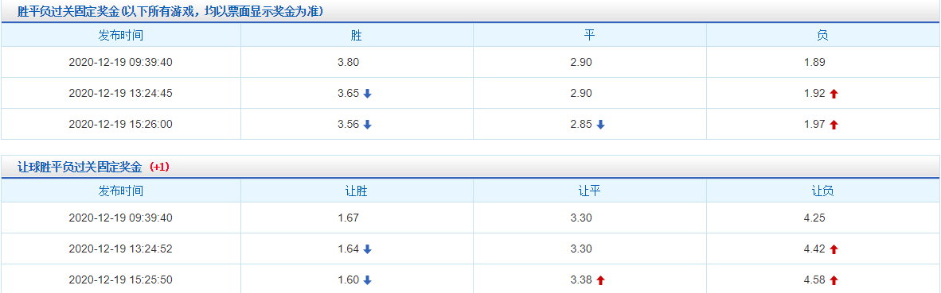The image size is (941, 293).
Task: Click the 让负 column header
Action: (822, 191)
